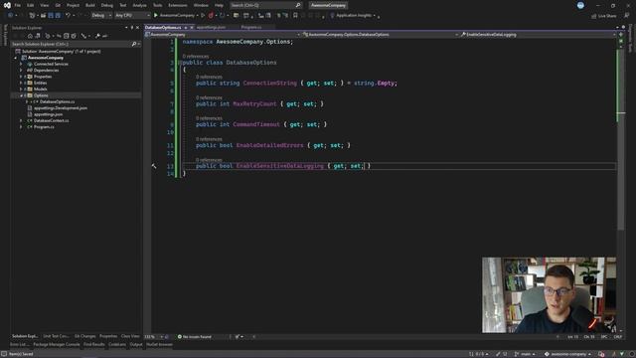The width and height of the screenshot is (636, 358).
Task: Open the Git Changes bottom tab
Action: tap(85, 336)
